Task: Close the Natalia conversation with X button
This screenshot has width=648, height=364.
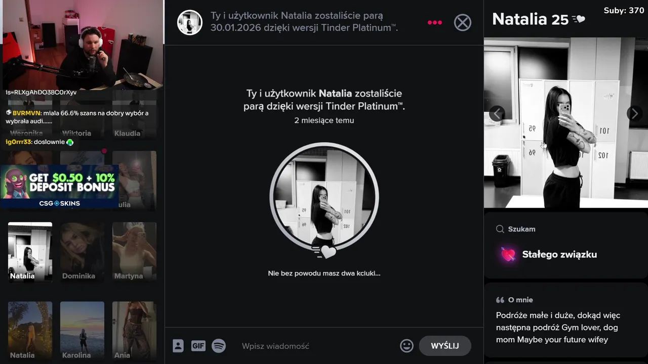Action: [463, 23]
